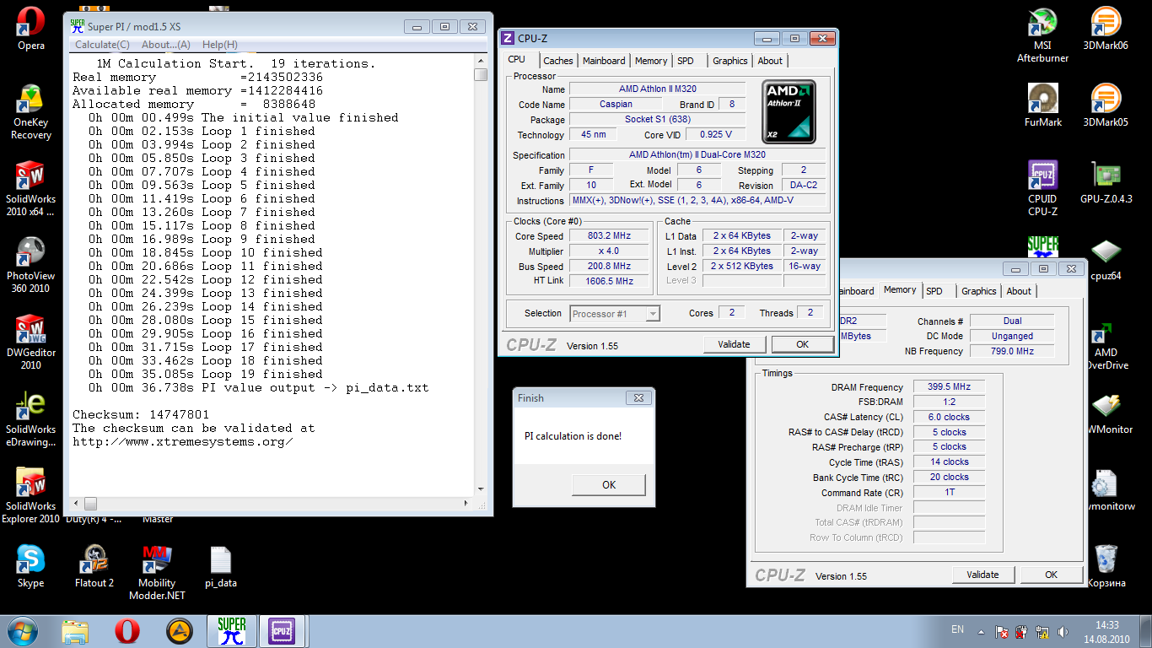The height and width of the screenshot is (648, 1152).
Task: Click the 'Checksum: 14747801' line
Action: tap(141, 415)
